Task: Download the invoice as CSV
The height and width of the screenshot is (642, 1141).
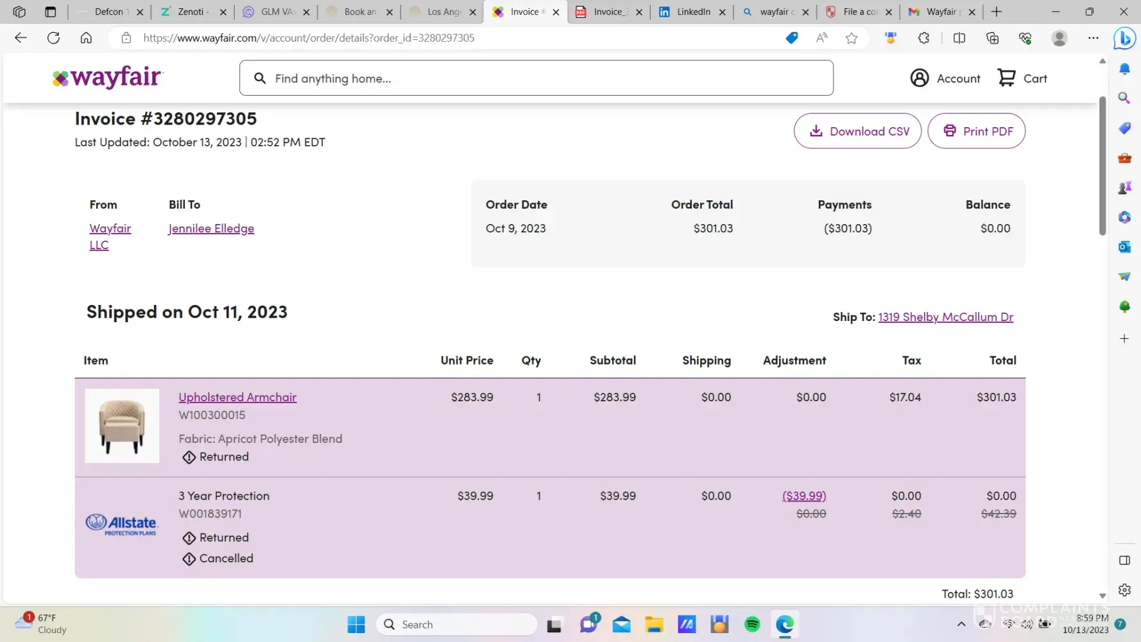Action: click(x=857, y=131)
